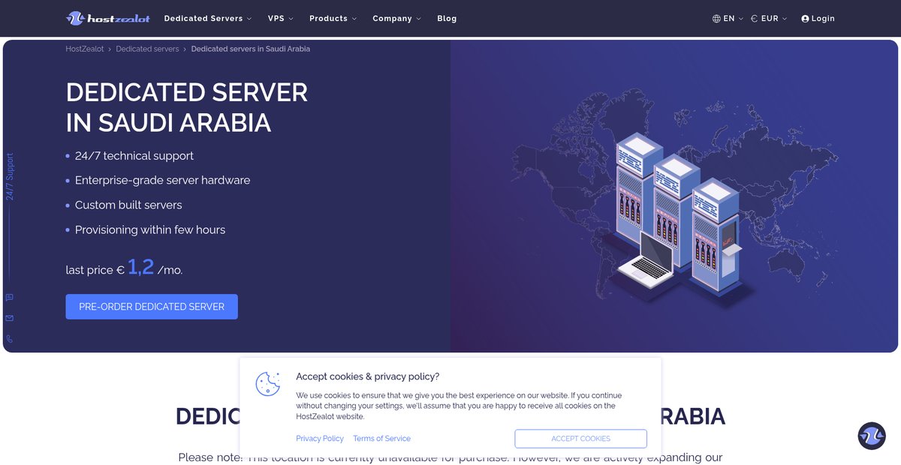Viewport: 901px width, 465px height.
Task: Expand the VPS dropdown menu
Action: [x=280, y=19]
